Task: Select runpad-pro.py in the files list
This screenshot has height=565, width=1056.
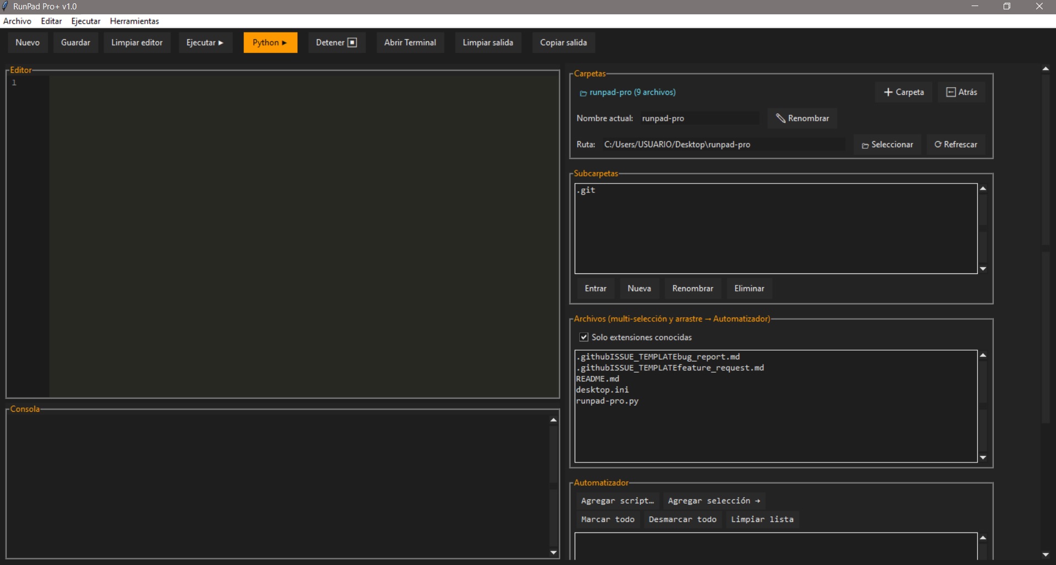Action: click(607, 401)
